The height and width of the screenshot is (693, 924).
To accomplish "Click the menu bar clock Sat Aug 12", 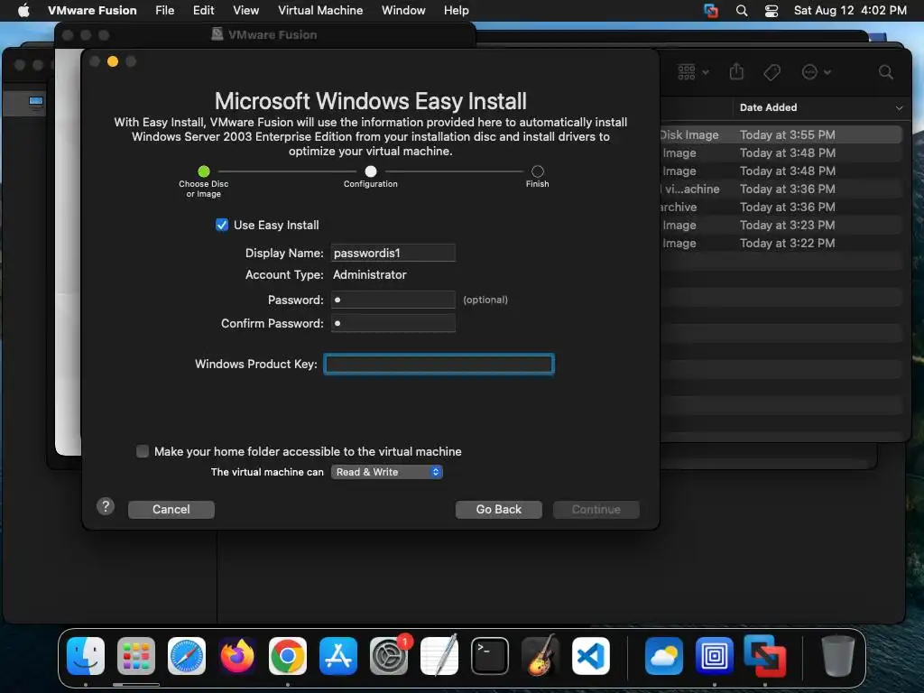I will [x=850, y=10].
